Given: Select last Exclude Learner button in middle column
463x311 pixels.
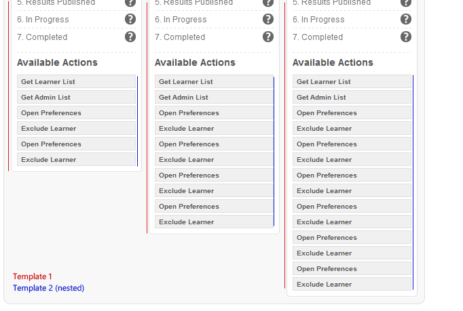Looking at the screenshot, I should pyautogui.click(x=214, y=222).
